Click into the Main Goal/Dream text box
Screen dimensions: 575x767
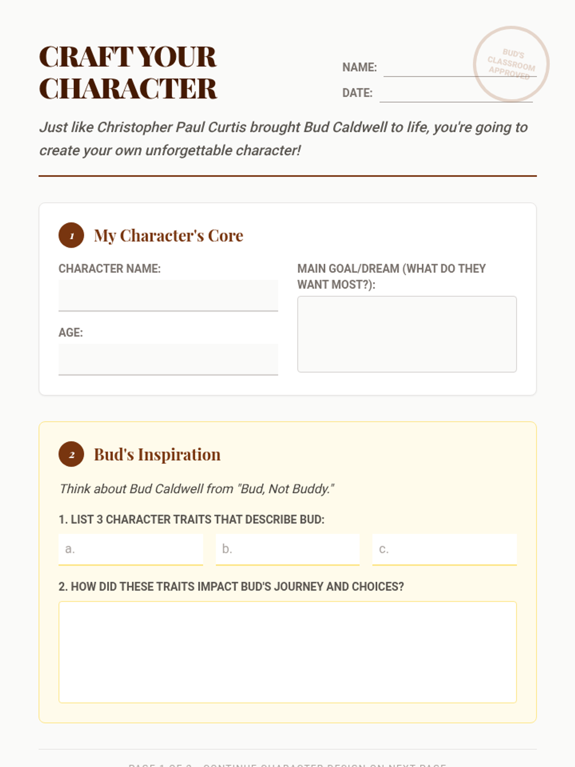407,334
